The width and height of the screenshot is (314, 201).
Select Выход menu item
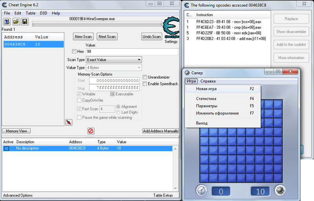click(223, 123)
